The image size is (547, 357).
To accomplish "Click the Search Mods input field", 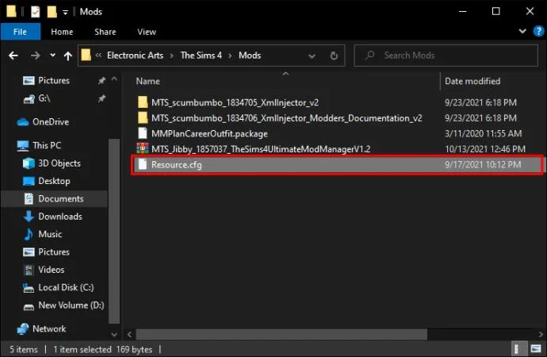I will pyautogui.click(x=446, y=56).
